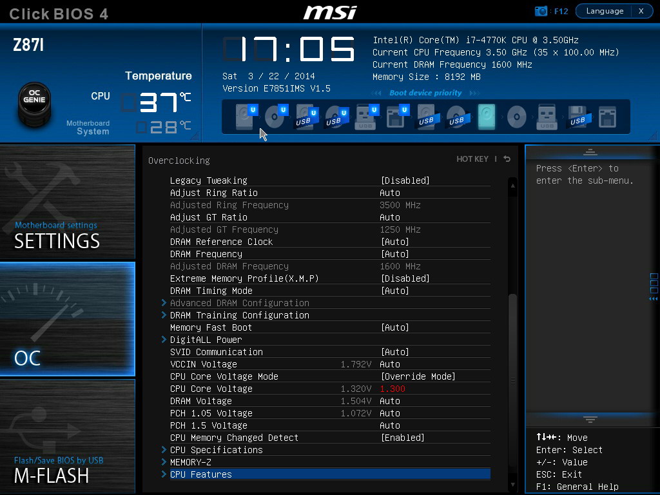Click the date Sat 3 / 22 / 2014
This screenshot has height=495, width=660.
coord(269,76)
